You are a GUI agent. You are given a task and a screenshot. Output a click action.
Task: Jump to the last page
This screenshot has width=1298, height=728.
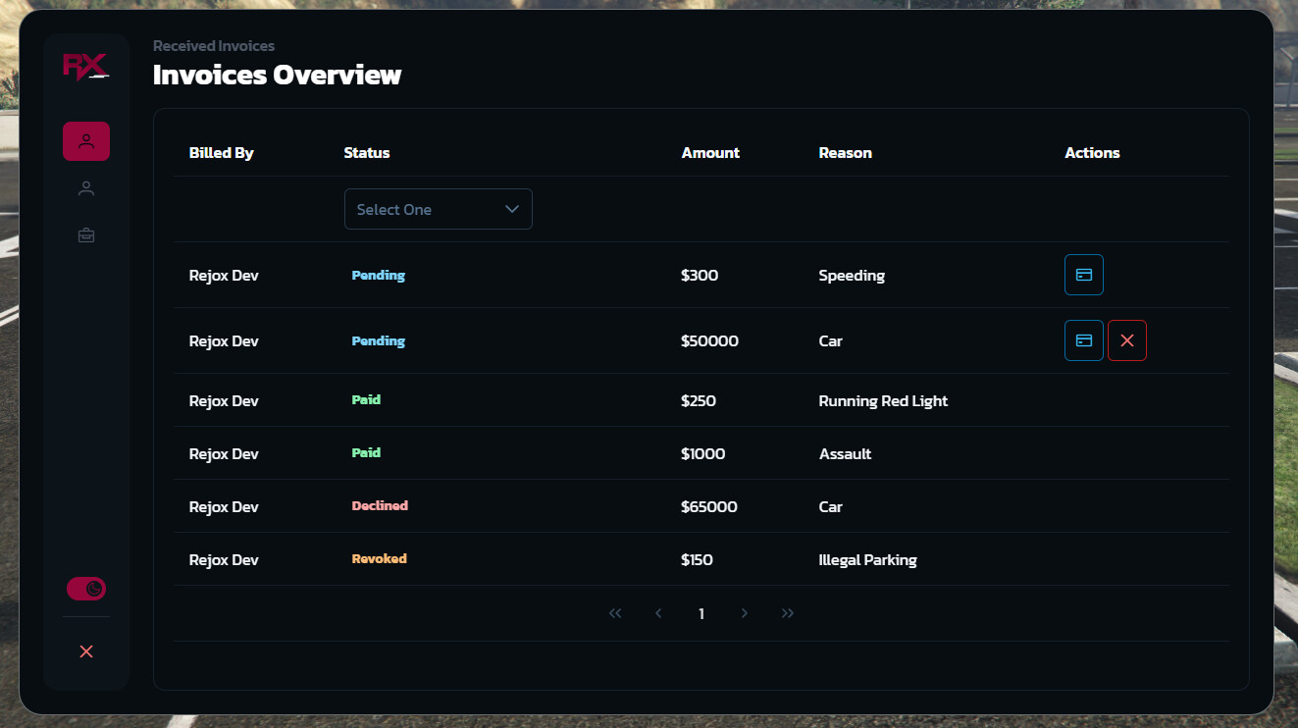point(788,613)
